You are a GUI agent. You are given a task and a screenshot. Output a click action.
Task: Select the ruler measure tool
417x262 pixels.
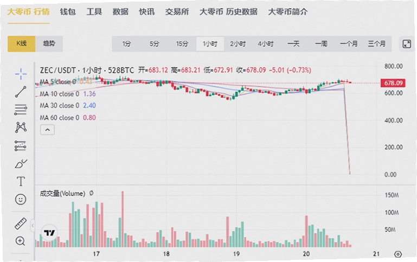[x=21, y=223]
